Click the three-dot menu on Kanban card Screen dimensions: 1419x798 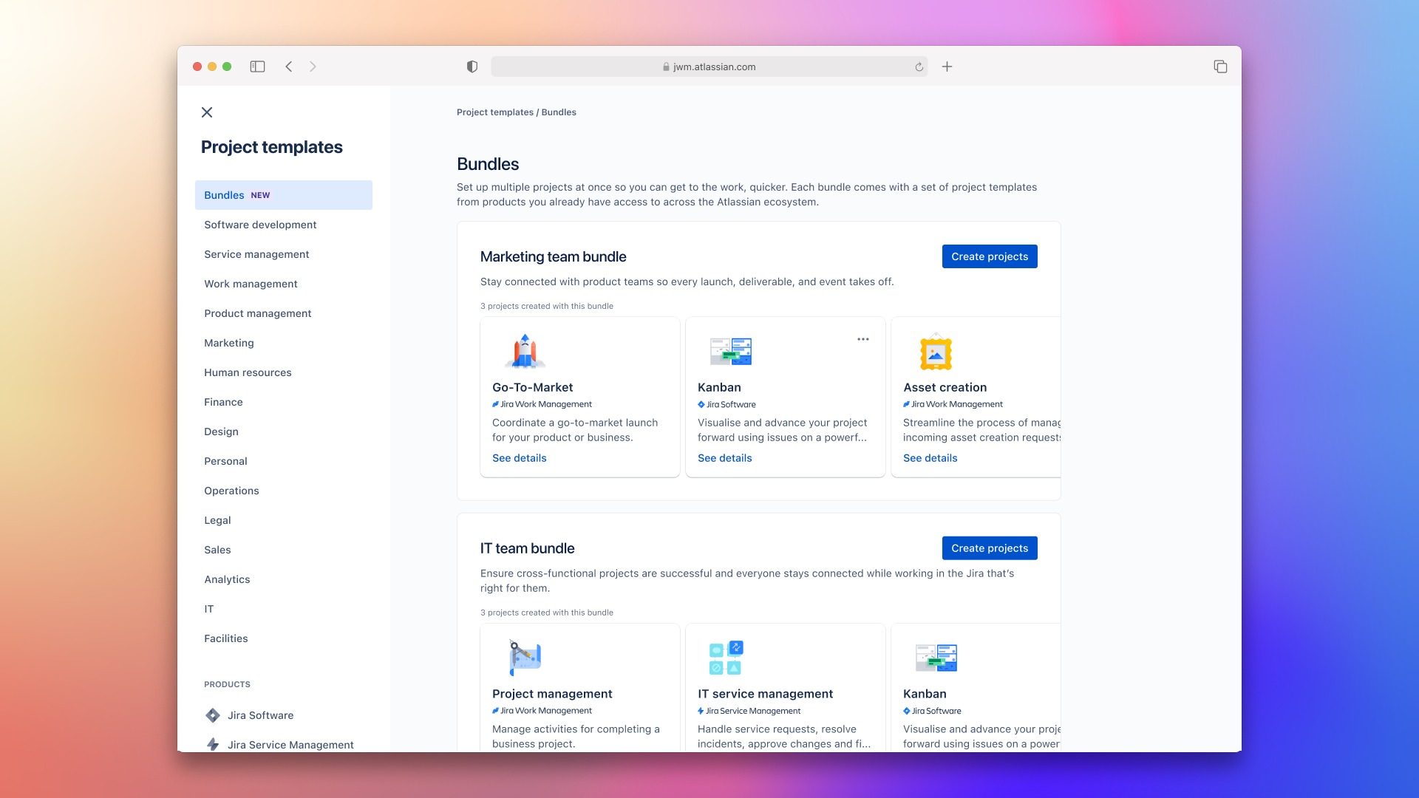coord(862,339)
